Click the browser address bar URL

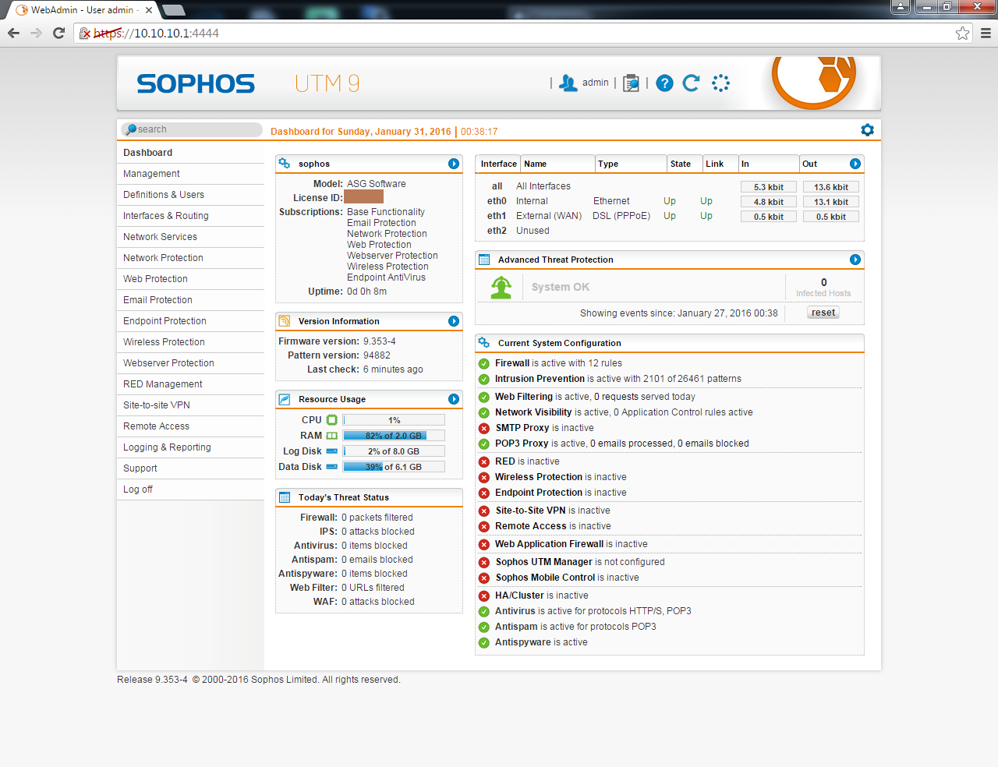(156, 34)
